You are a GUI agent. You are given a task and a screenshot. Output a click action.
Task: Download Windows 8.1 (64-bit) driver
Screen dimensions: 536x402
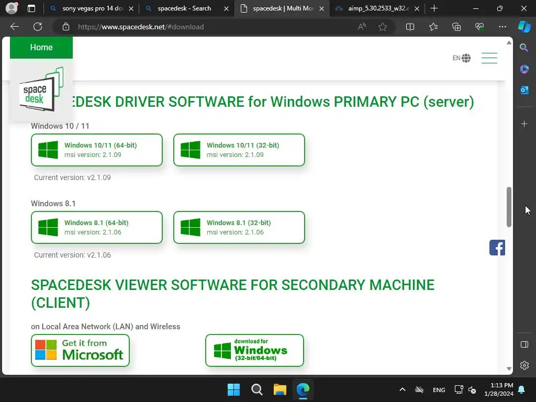point(97,227)
